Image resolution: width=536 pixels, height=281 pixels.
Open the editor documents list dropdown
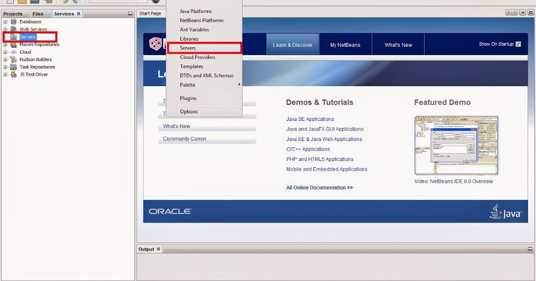(x=523, y=13)
